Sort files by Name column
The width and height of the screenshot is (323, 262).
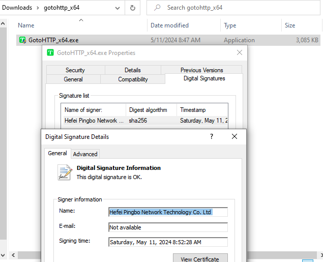click(26, 25)
